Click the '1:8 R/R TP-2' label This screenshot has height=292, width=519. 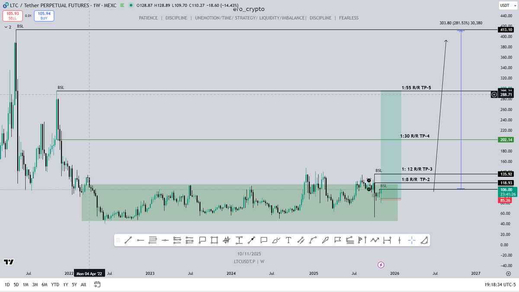coord(416,179)
